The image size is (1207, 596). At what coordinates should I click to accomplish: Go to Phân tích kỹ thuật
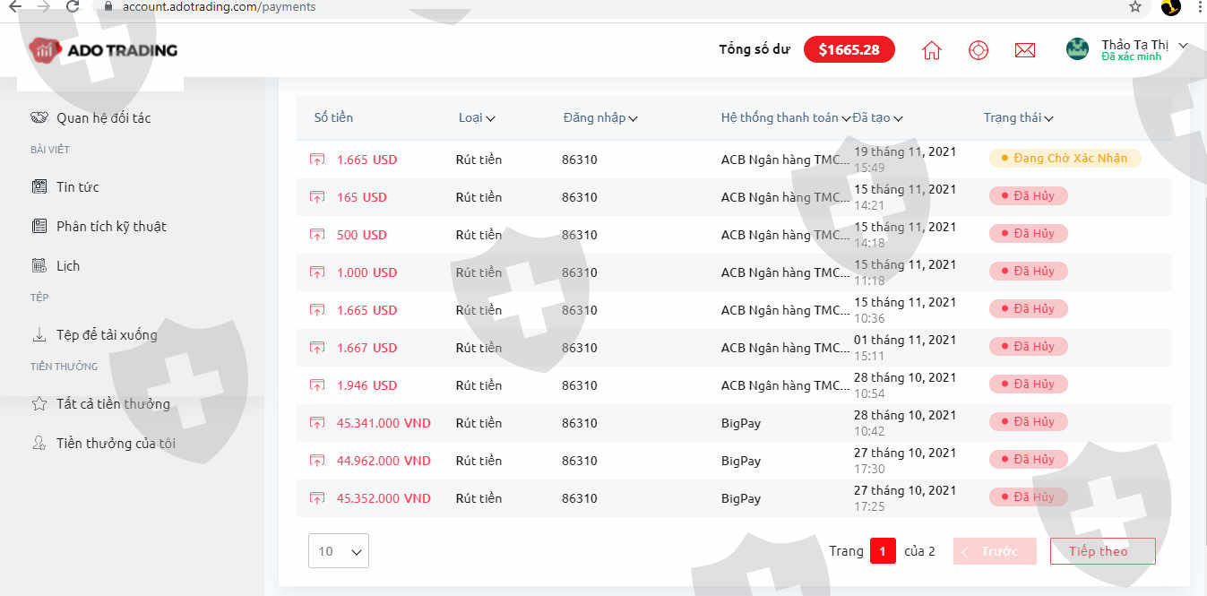(111, 227)
